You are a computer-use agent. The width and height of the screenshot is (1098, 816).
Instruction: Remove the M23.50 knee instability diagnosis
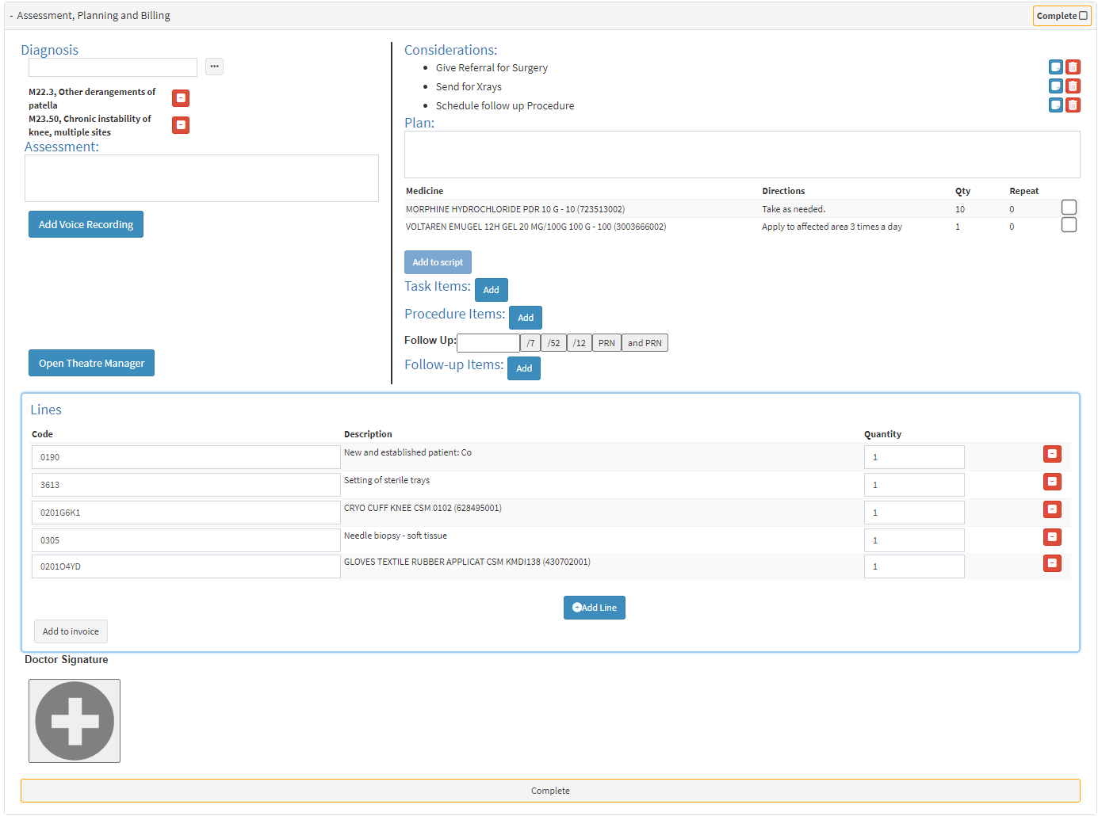[x=181, y=125]
